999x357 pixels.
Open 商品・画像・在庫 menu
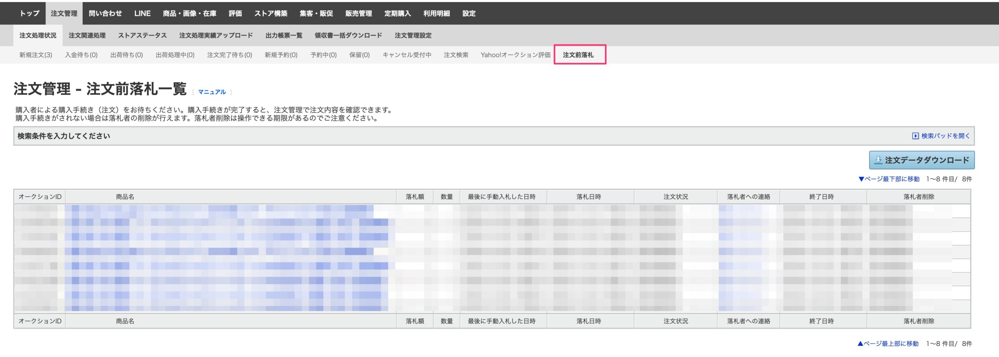[x=189, y=13]
